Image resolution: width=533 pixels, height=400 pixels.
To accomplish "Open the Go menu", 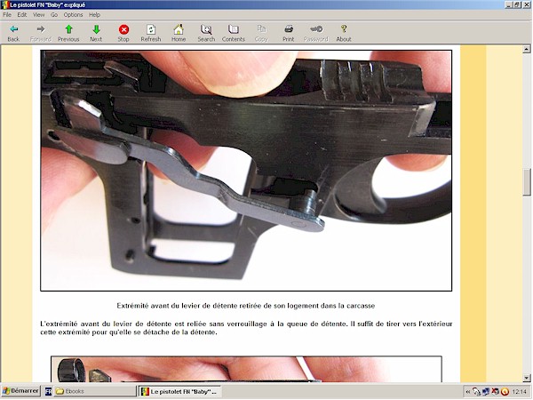I will [54, 14].
